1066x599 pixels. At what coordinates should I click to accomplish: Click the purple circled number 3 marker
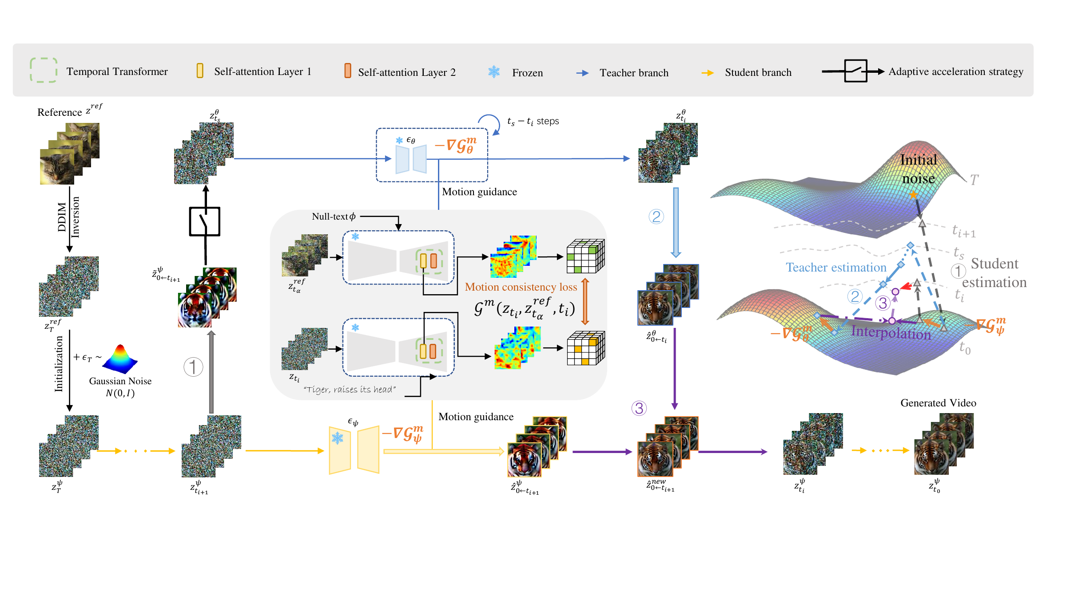(x=639, y=408)
